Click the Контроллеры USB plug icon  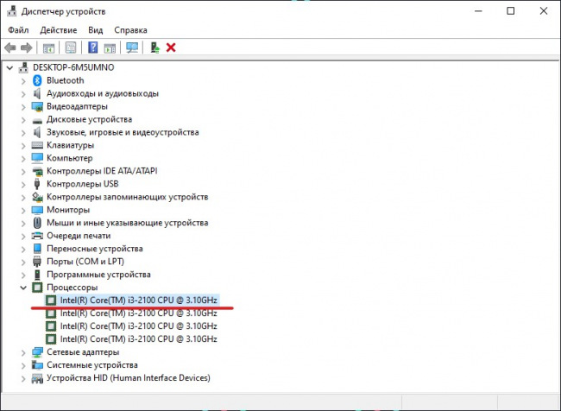[x=37, y=184]
